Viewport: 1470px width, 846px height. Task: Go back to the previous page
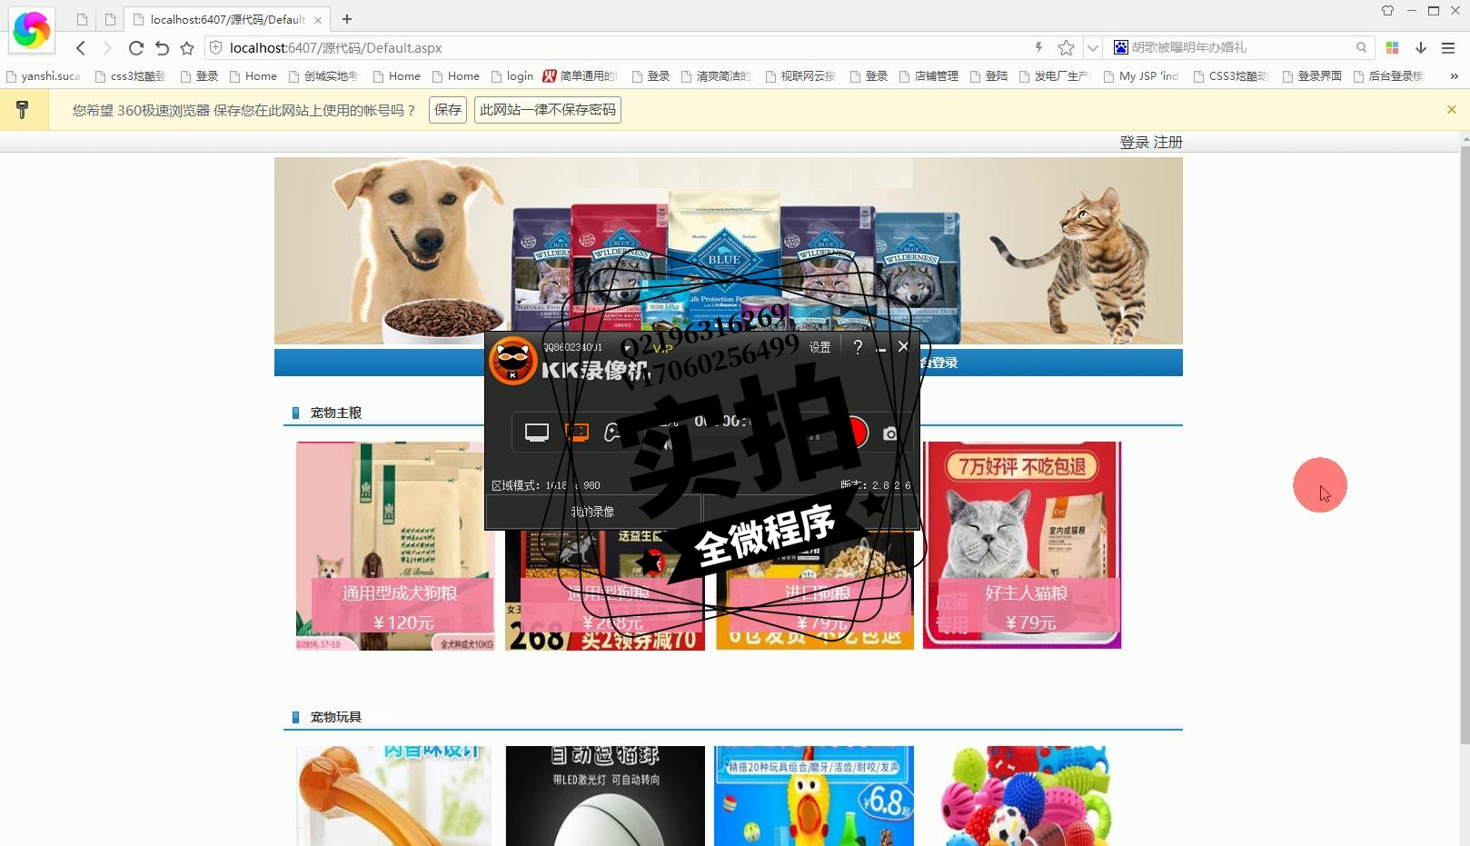[x=81, y=48]
